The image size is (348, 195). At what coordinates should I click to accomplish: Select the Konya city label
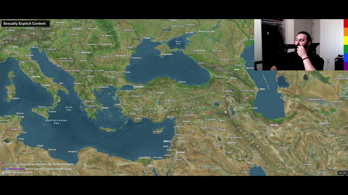pos(150,109)
